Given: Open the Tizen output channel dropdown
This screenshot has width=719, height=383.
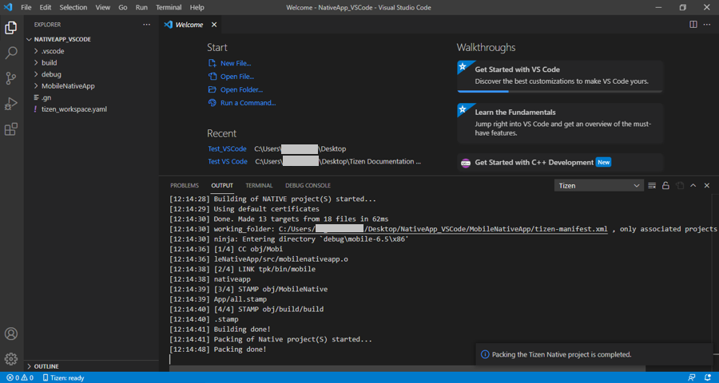Looking at the screenshot, I should click(x=599, y=185).
